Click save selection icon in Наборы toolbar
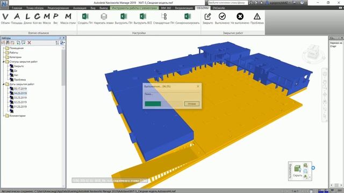Image resolution: width=344 pixels, height=193 pixels. tap(3, 43)
